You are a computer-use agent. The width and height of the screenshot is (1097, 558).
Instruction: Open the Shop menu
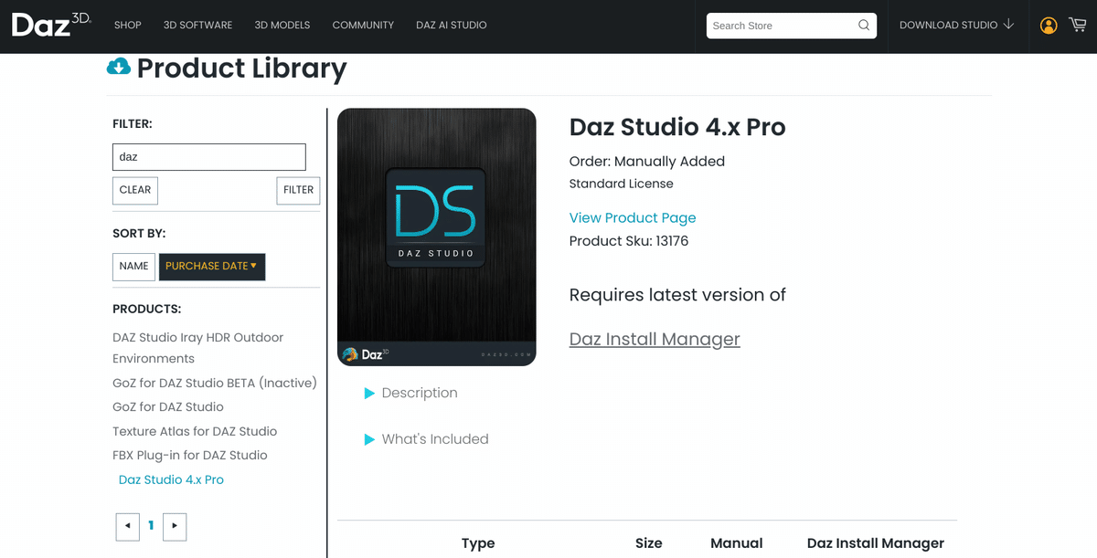pos(128,26)
